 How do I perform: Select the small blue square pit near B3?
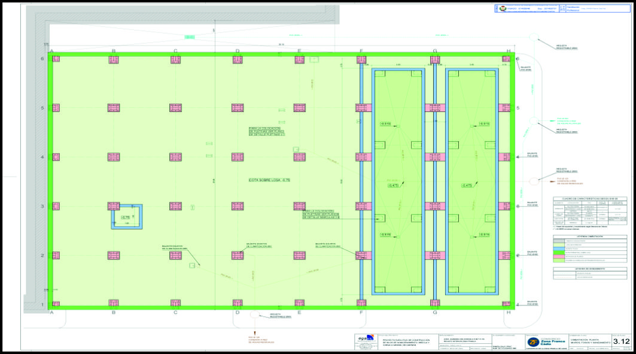point(126,217)
